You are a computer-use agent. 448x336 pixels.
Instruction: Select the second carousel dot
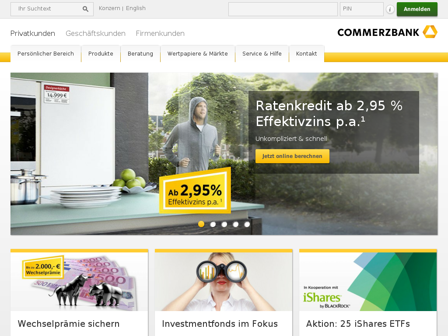point(213,224)
